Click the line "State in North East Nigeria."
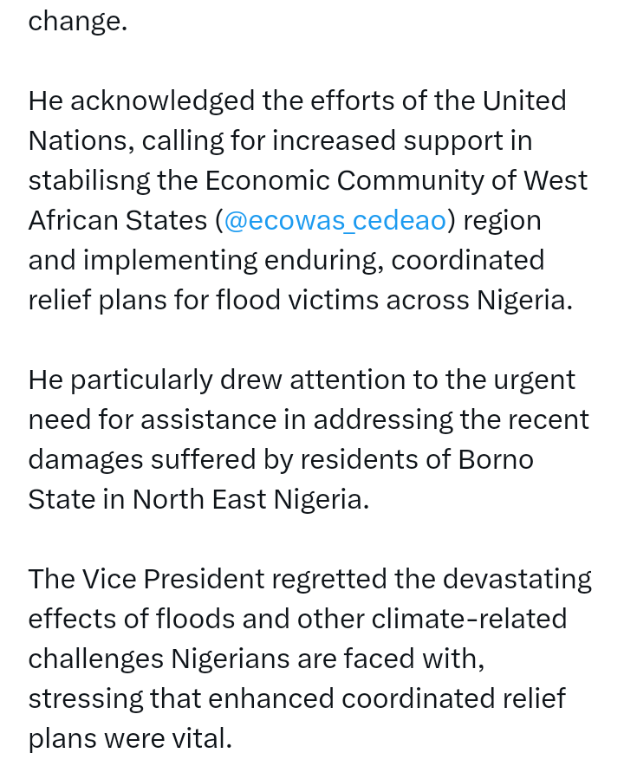624x766 pixels. pos(198,500)
